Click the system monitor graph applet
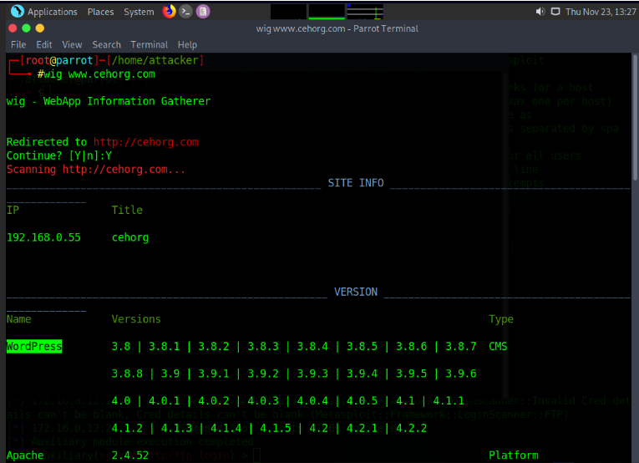Image resolution: width=639 pixels, height=463 pixels. tap(326, 12)
